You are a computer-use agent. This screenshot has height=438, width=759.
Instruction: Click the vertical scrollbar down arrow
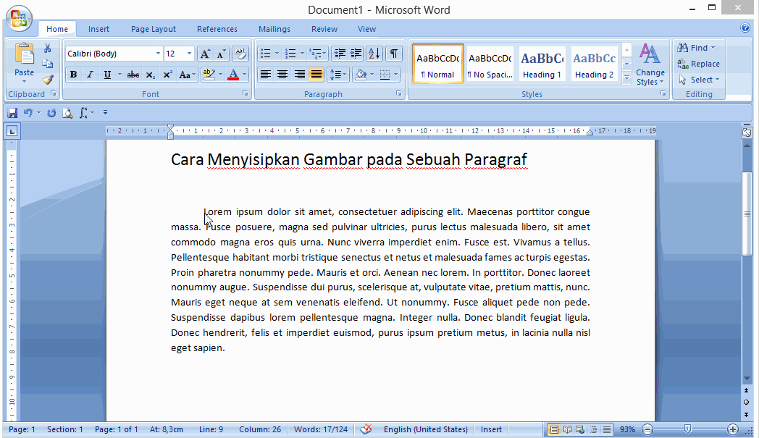pos(747,379)
